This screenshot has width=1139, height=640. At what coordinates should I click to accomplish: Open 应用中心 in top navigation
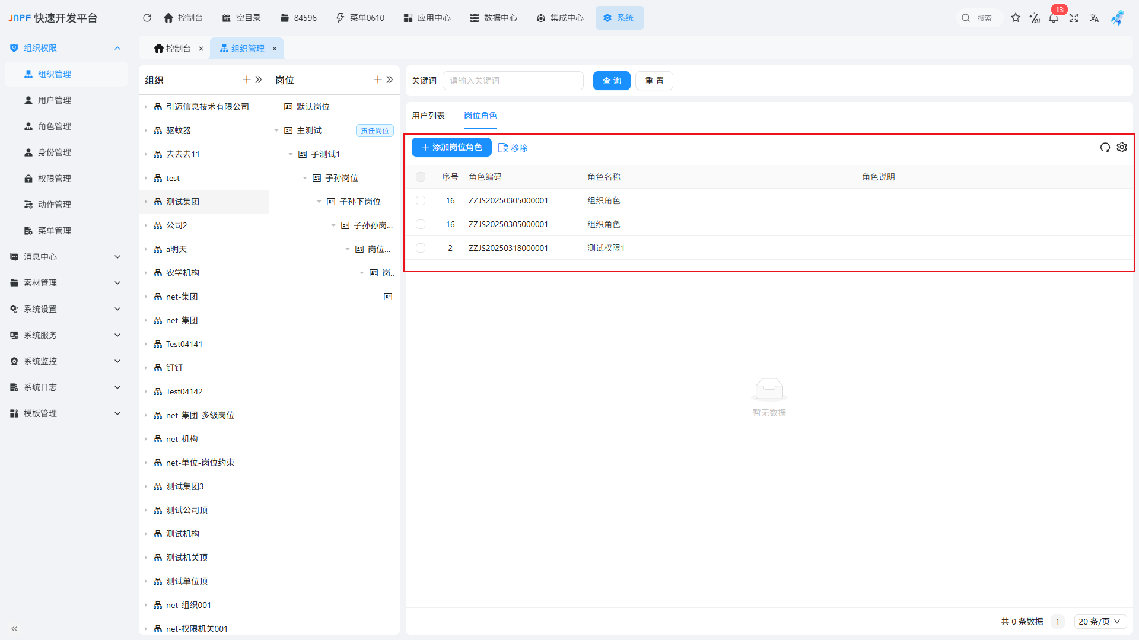(427, 18)
